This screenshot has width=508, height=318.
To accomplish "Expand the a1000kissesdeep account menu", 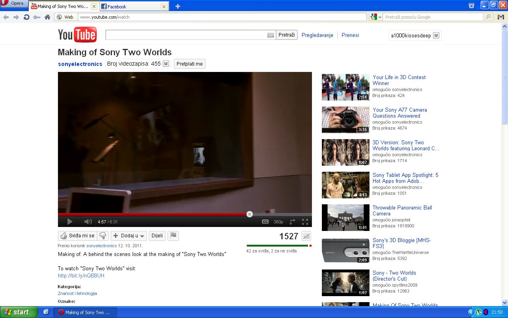I will pyautogui.click(x=415, y=35).
